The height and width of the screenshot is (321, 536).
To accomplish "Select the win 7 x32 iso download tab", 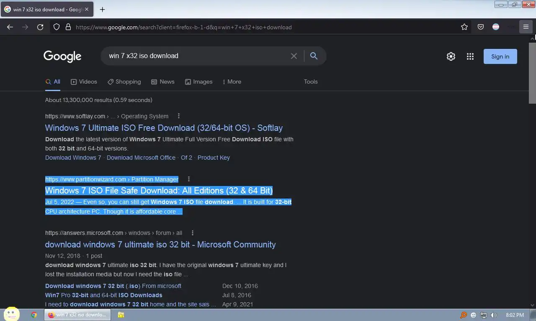I will click(46, 9).
